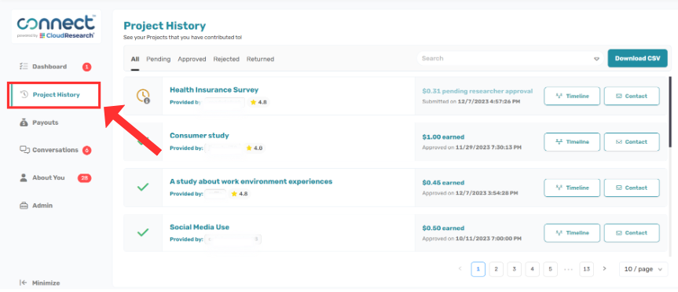Viewport: 678px width, 292px height.
Task: Click the About You person icon
Action: (24, 177)
